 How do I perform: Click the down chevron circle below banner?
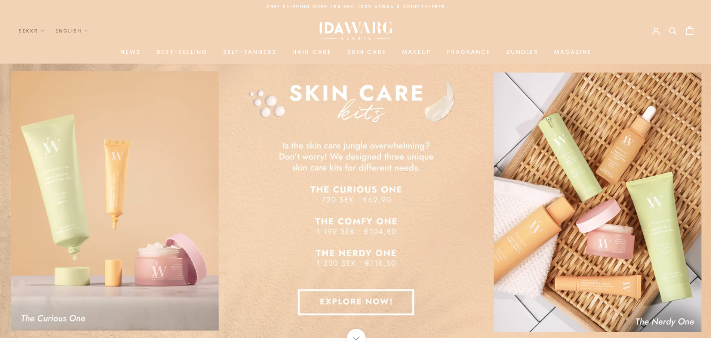(356, 336)
